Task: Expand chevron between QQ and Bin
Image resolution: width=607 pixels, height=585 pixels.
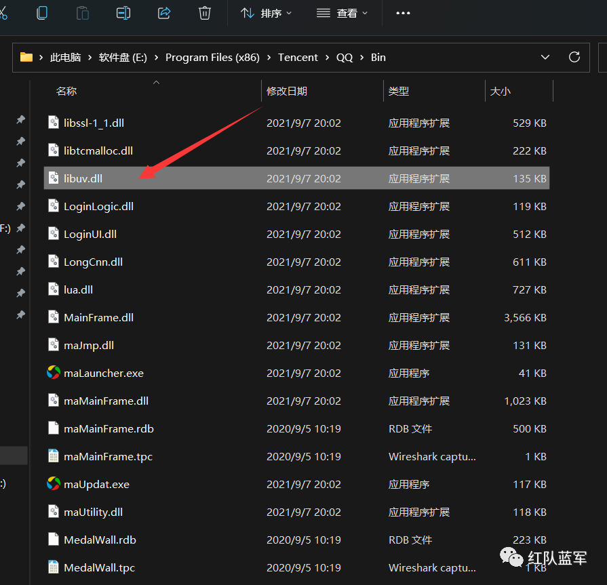Action: [362, 57]
